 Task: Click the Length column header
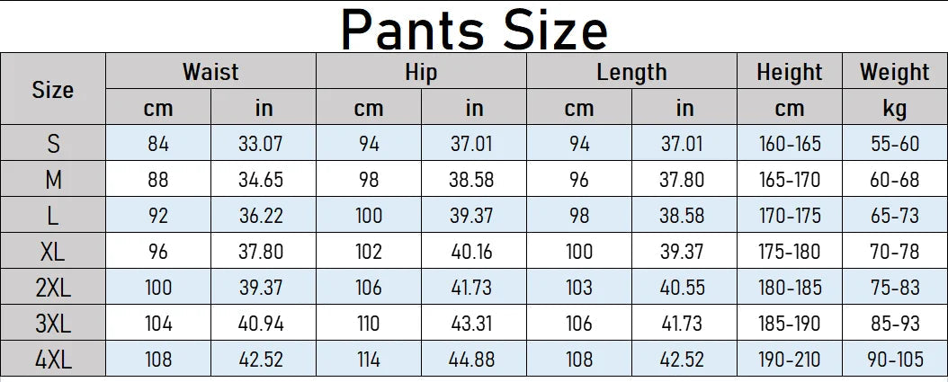(631, 72)
